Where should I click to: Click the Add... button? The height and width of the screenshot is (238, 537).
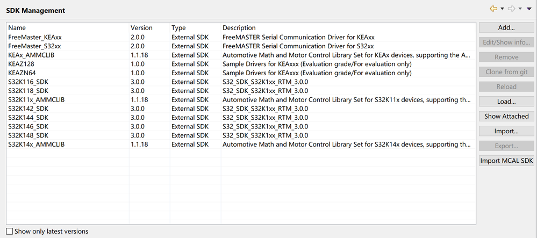point(506,27)
